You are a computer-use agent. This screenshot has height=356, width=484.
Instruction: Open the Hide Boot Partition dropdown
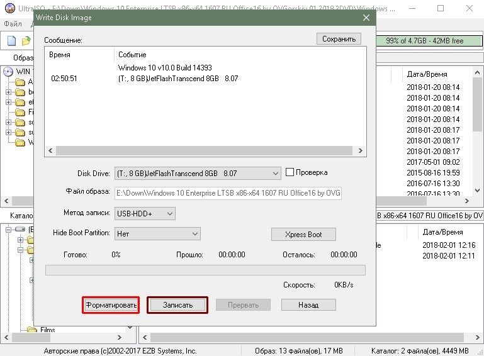pos(157,234)
